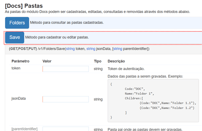The image size is (202, 131).
Task: Click the Tipo column header
Action: 97,61
